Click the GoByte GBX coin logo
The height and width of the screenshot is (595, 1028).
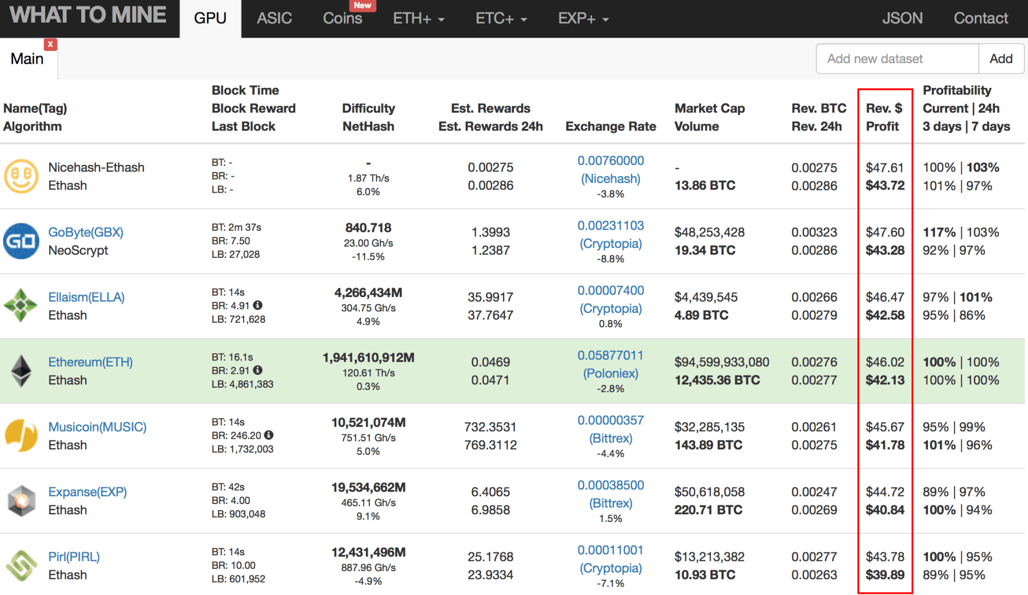(x=21, y=241)
